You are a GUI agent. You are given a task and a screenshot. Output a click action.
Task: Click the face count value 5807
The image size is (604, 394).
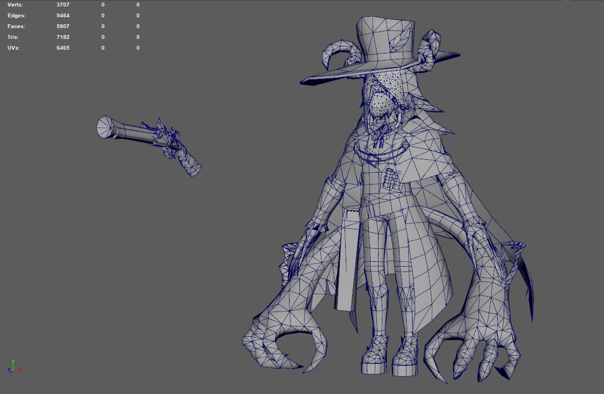tap(63, 26)
